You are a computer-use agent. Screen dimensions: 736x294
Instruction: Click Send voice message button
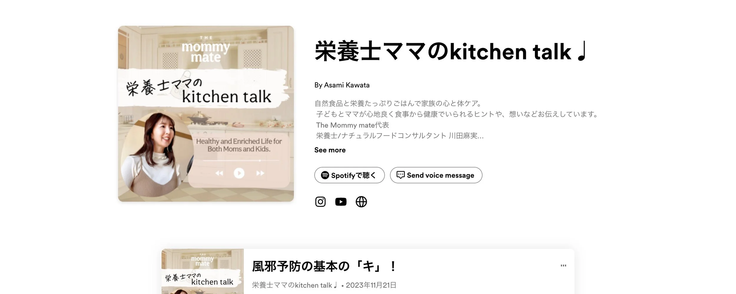tap(436, 175)
